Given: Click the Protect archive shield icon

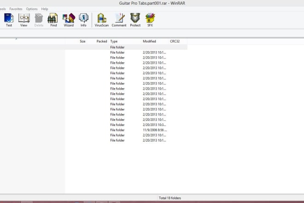Looking at the screenshot, I should pos(135,20).
